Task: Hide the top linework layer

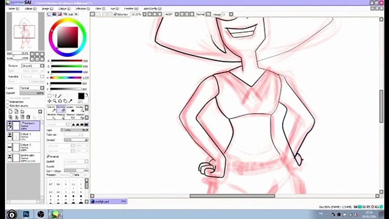Action: (x=10, y=123)
